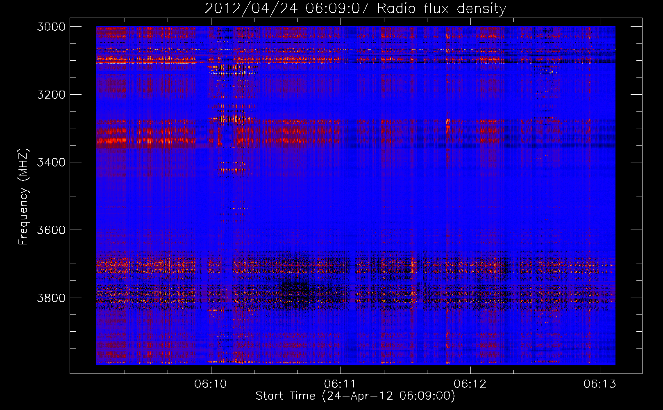This screenshot has height=410, width=663.
Task: Click the 'Frequency (MHZ)' y-axis title
Action: click(x=24, y=197)
